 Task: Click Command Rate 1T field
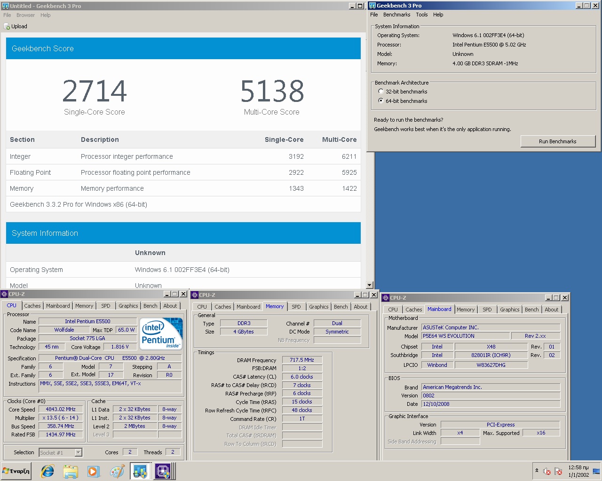click(302, 419)
